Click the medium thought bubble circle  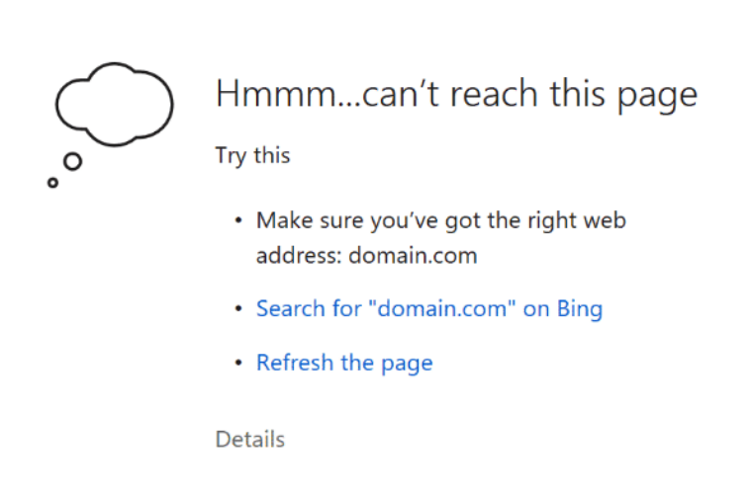[72, 162]
